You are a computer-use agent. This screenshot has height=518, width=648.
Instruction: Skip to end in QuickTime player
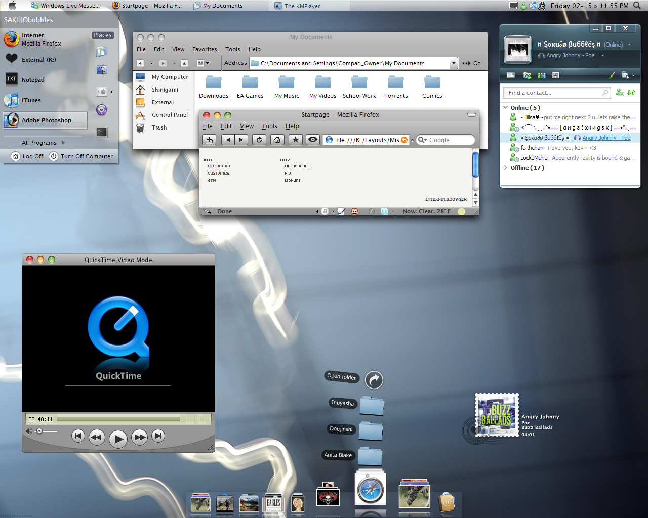point(158,436)
